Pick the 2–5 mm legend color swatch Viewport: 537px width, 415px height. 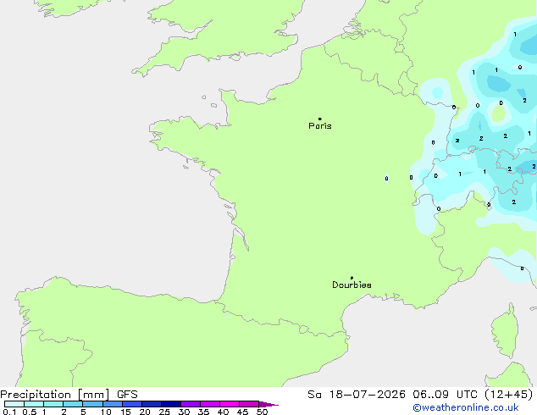click(73, 404)
